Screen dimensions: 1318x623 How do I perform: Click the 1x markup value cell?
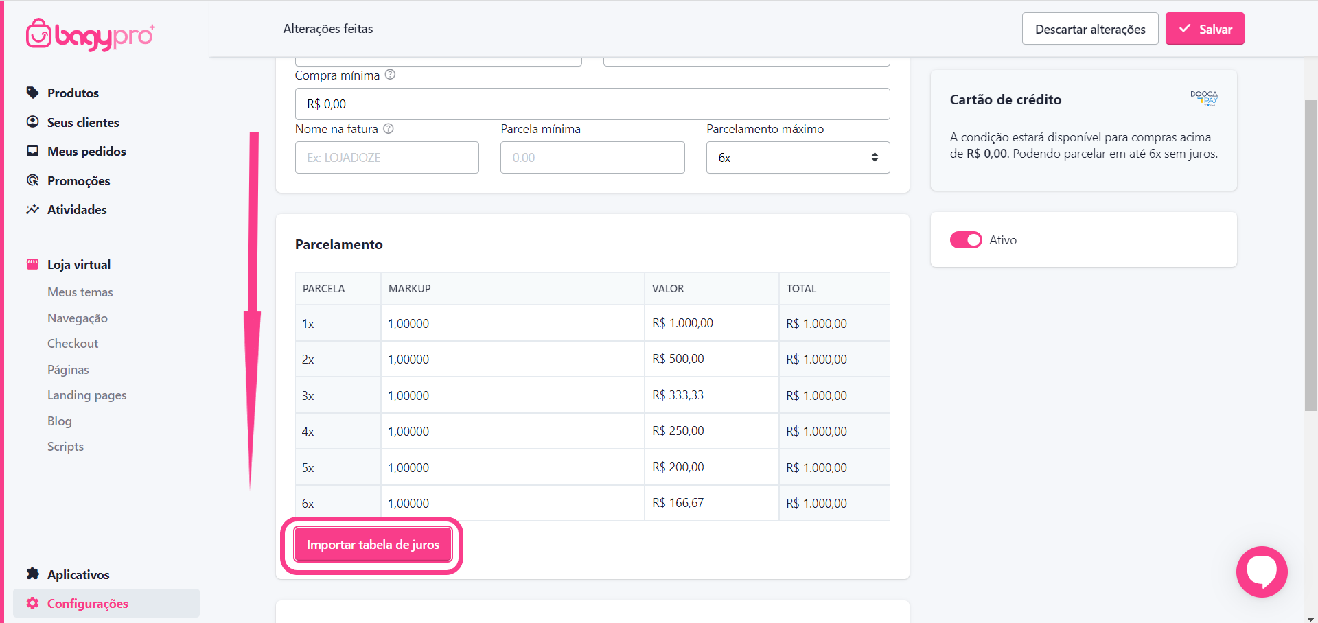click(x=513, y=323)
